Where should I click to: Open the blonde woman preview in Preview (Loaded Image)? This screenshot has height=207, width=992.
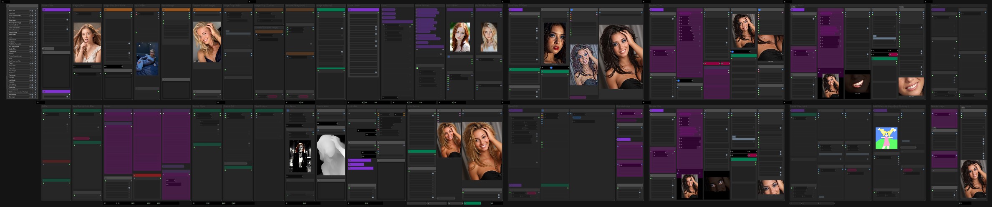point(207,42)
